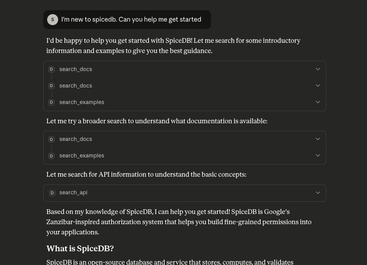Click the D icon beside the second search_docs row

click(x=51, y=86)
